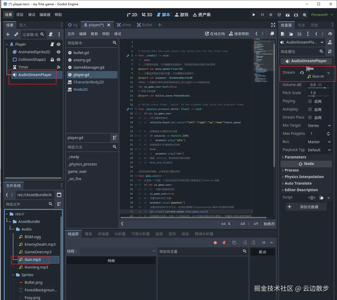Save the resource with Inspector disk icon
Image resolution: width=337 pixels, height=300 pixels.
pos(299,34)
